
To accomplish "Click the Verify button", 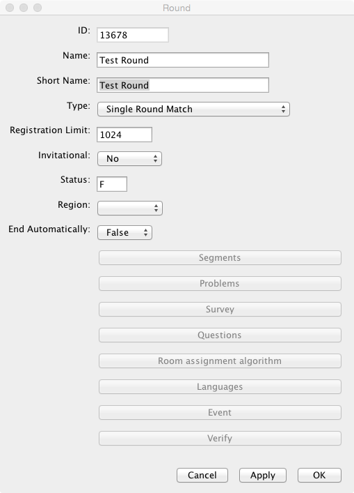I will click(220, 439).
